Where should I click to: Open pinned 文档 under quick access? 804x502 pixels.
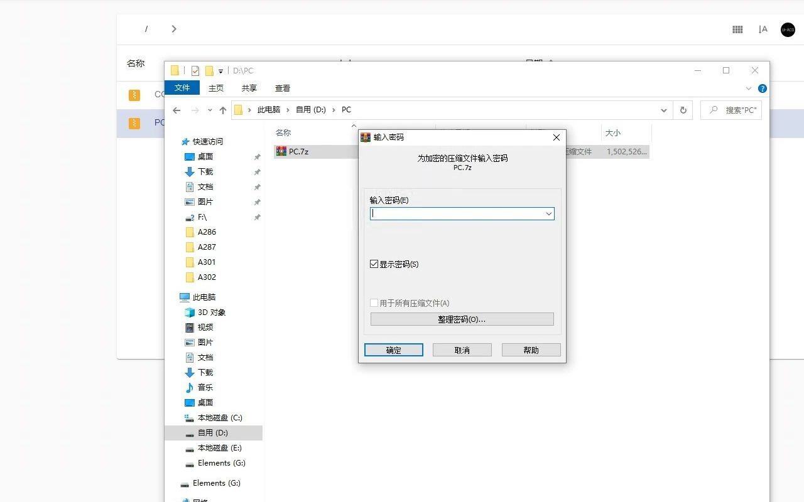(x=205, y=187)
